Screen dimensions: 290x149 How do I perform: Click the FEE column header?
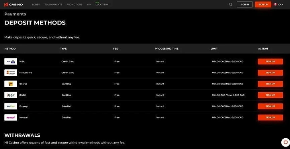[116, 49]
